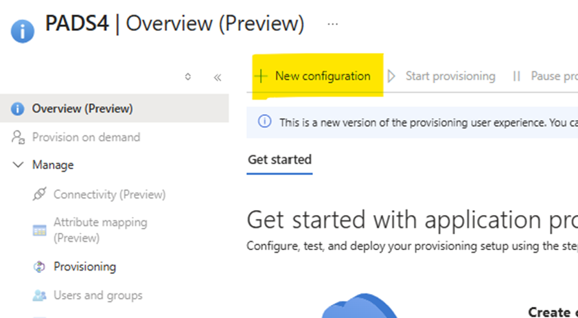This screenshot has width=578, height=318.
Task: Click the PADS4 | Overview (Preview) page title
Action: click(x=175, y=23)
